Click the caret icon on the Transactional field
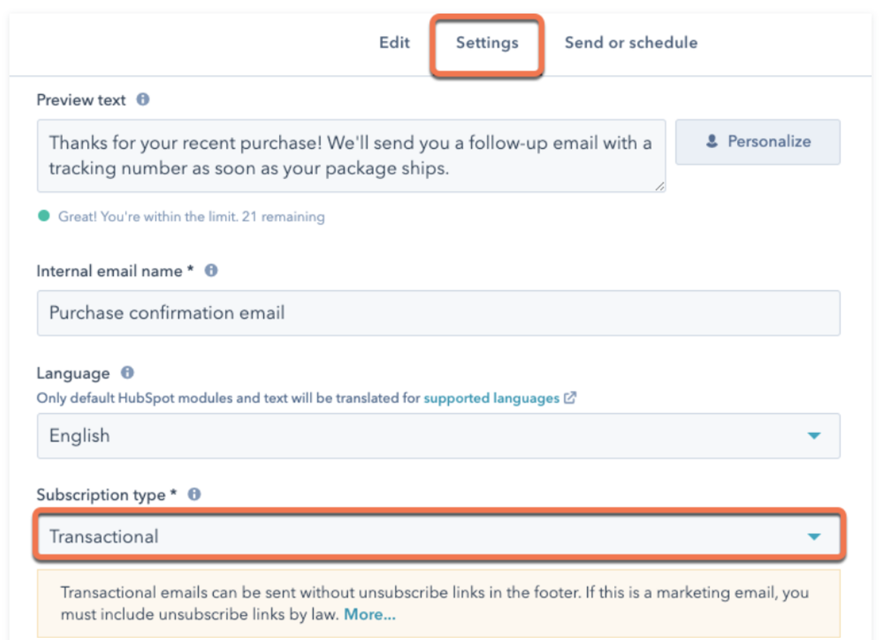Viewport: 894px width, 640px height. point(814,536)
